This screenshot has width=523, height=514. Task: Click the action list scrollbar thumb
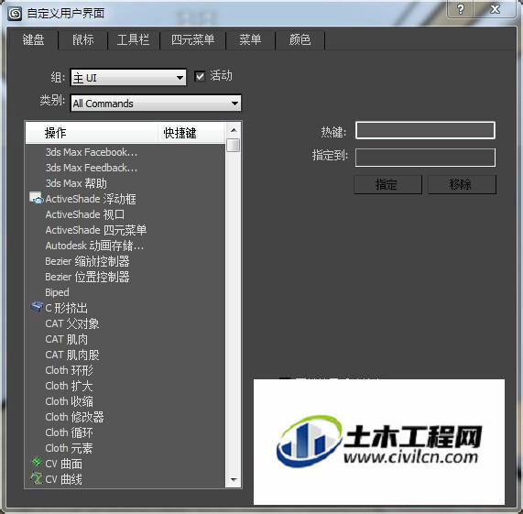234,145
